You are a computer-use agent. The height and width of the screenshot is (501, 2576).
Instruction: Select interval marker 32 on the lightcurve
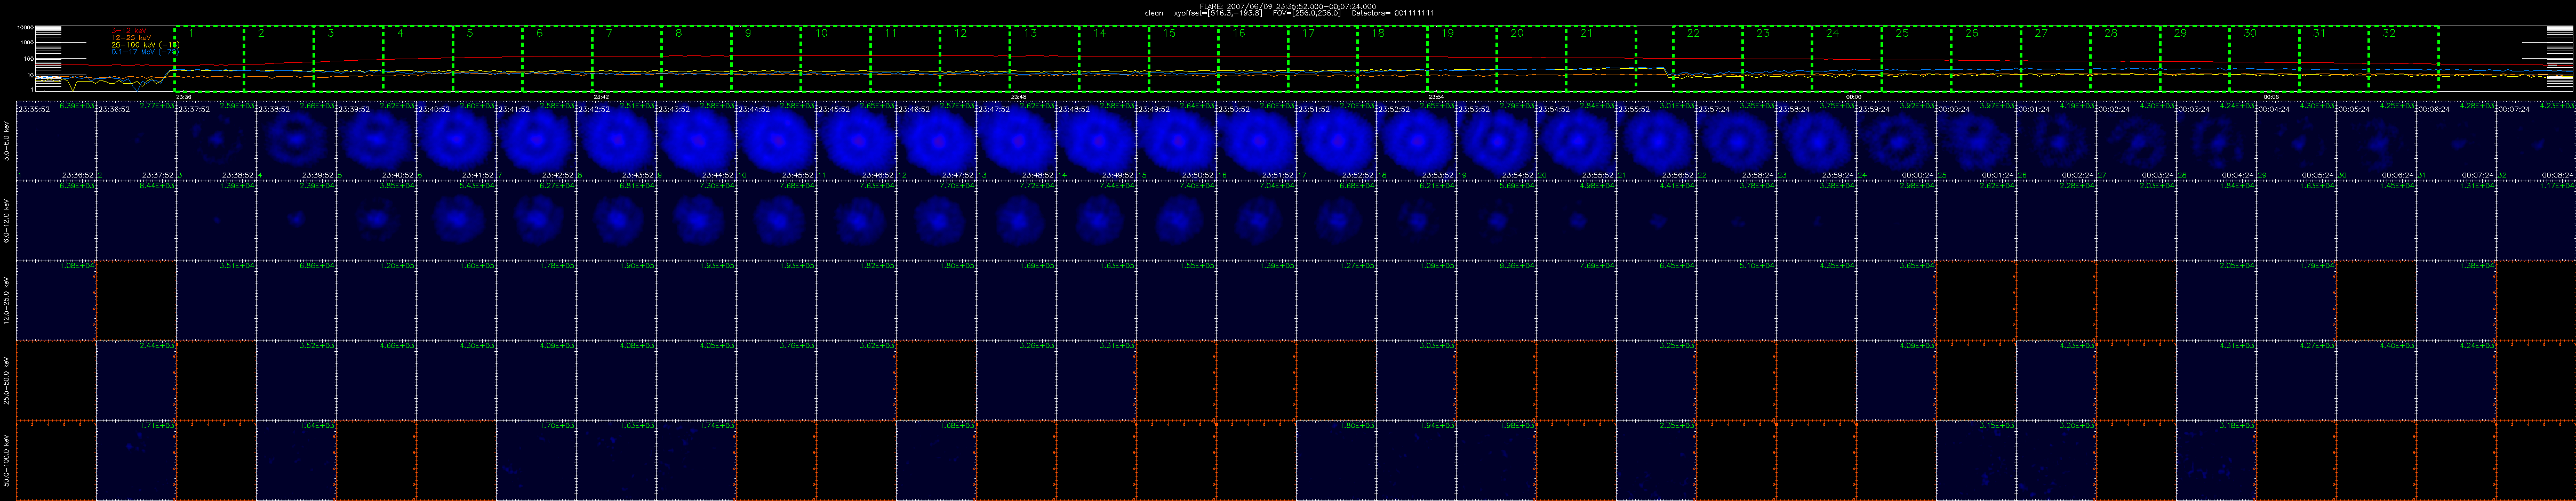pyautogui.click(x=2389, y=33)
